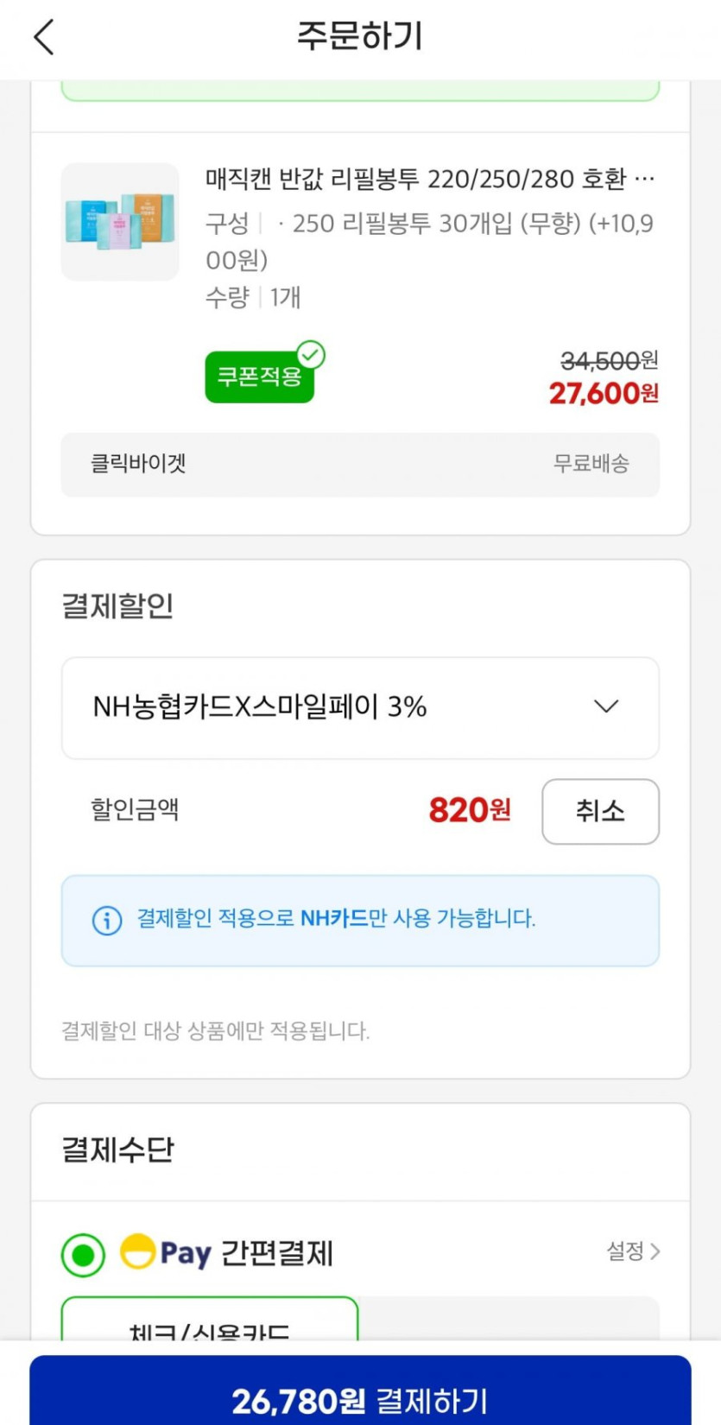721x1425 pixels.
Task: Click the coupon checkmark icon
Action: click(311, 354)
